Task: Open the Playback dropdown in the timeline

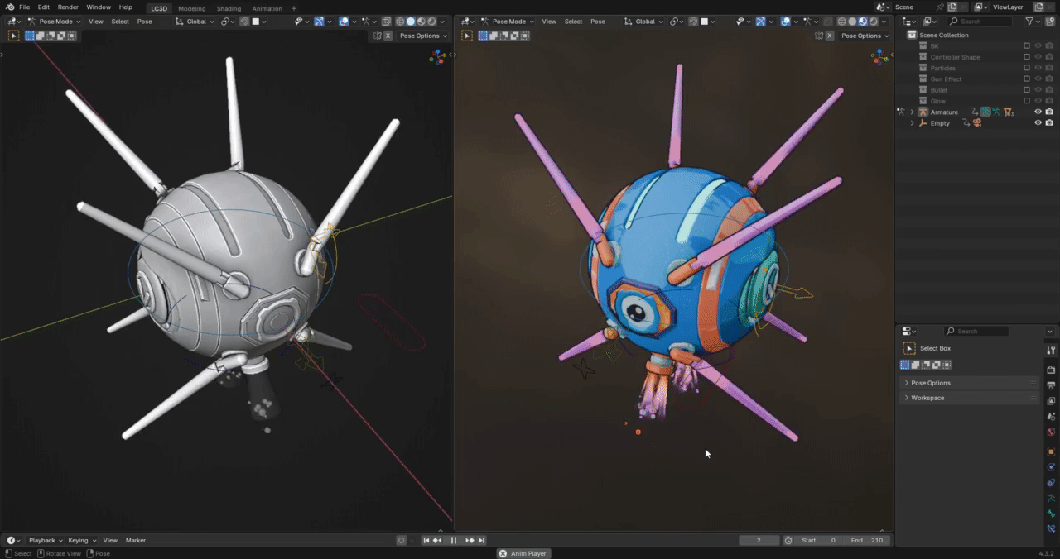Action: (45, 540)
